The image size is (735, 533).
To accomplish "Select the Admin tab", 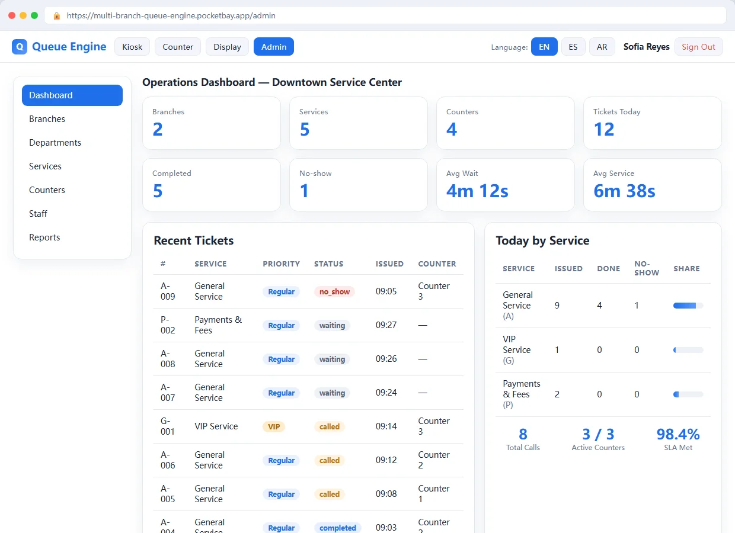I will [274, 47].
